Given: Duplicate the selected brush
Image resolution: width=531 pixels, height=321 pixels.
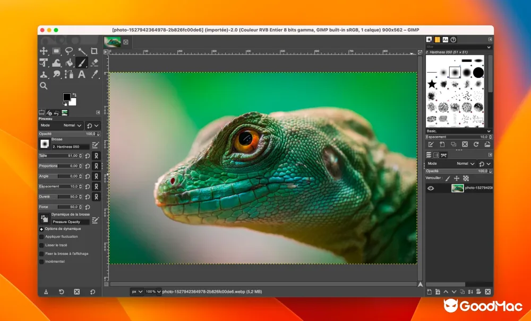Looking at the screenshot, I should [x=453, y=145].
